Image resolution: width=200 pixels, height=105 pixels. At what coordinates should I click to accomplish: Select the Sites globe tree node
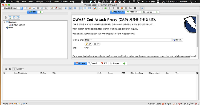click(x=10, y=28)
